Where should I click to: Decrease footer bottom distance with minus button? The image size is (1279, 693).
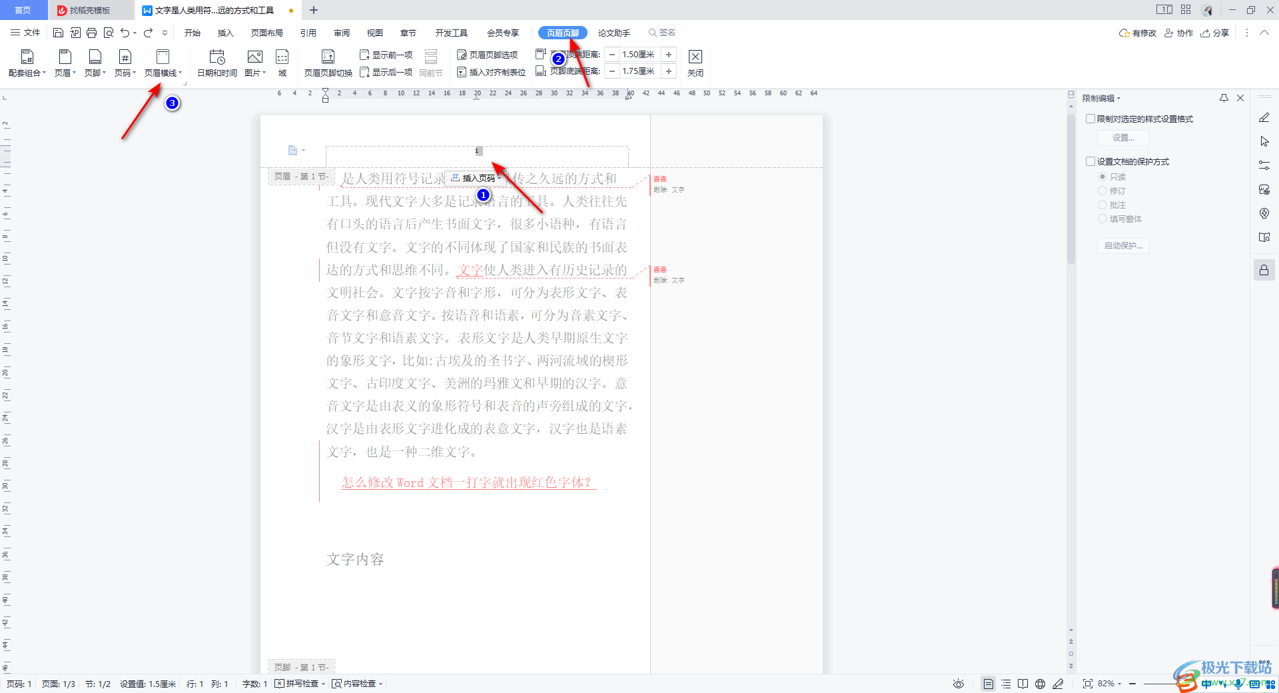[x=612, y=71]
